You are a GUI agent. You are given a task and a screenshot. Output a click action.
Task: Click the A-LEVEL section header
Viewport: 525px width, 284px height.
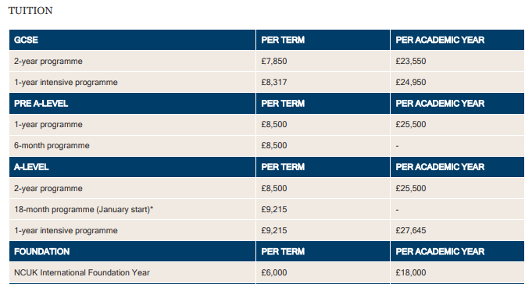[x=31, y=167]
